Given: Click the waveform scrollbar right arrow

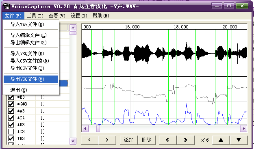Looking at the screenshot, I should [244, 129].
